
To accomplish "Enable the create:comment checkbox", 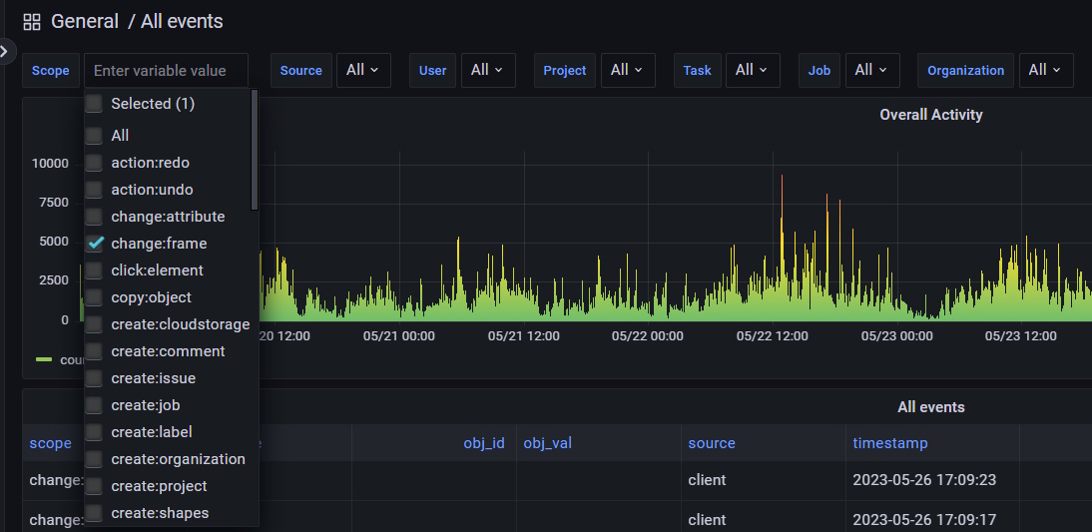I will [x=94, y=351].
